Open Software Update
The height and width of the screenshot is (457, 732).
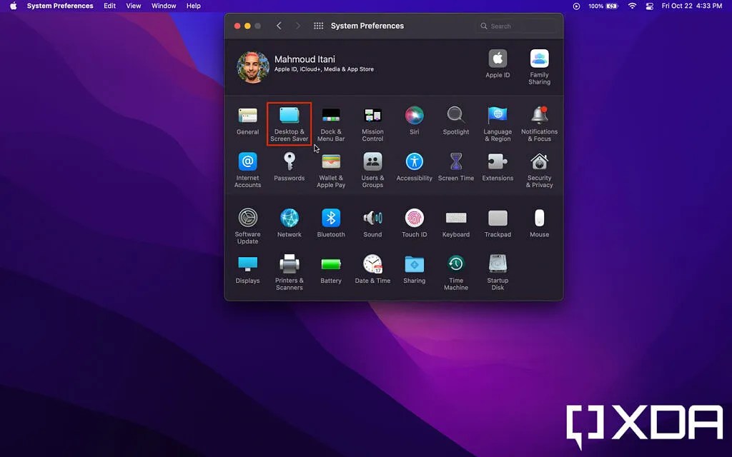coord(247,222)
